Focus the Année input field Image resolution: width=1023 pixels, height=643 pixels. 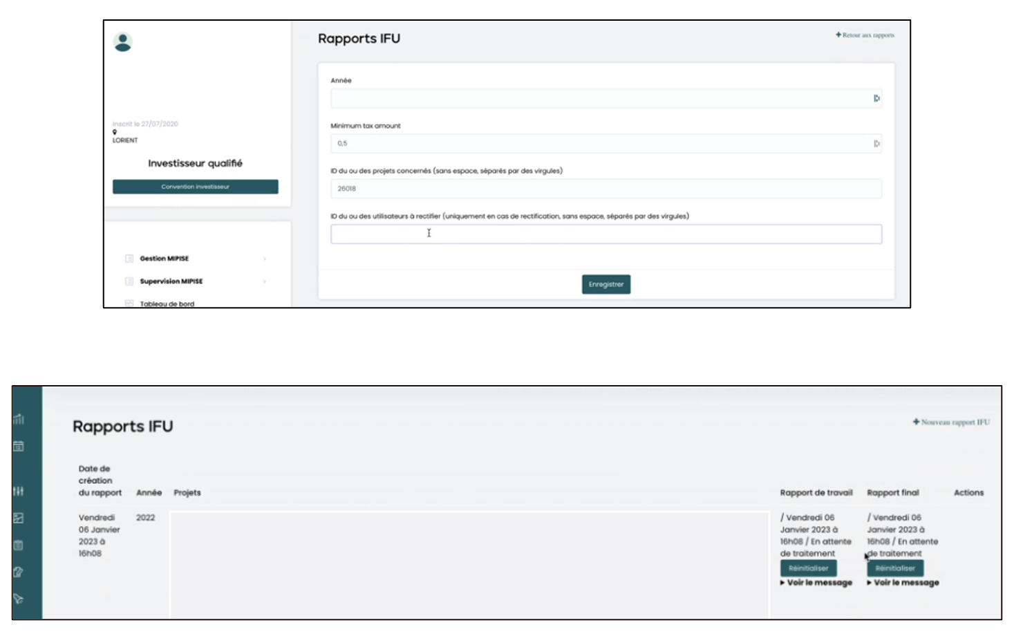pyautogui.click(x=600, y=98)
